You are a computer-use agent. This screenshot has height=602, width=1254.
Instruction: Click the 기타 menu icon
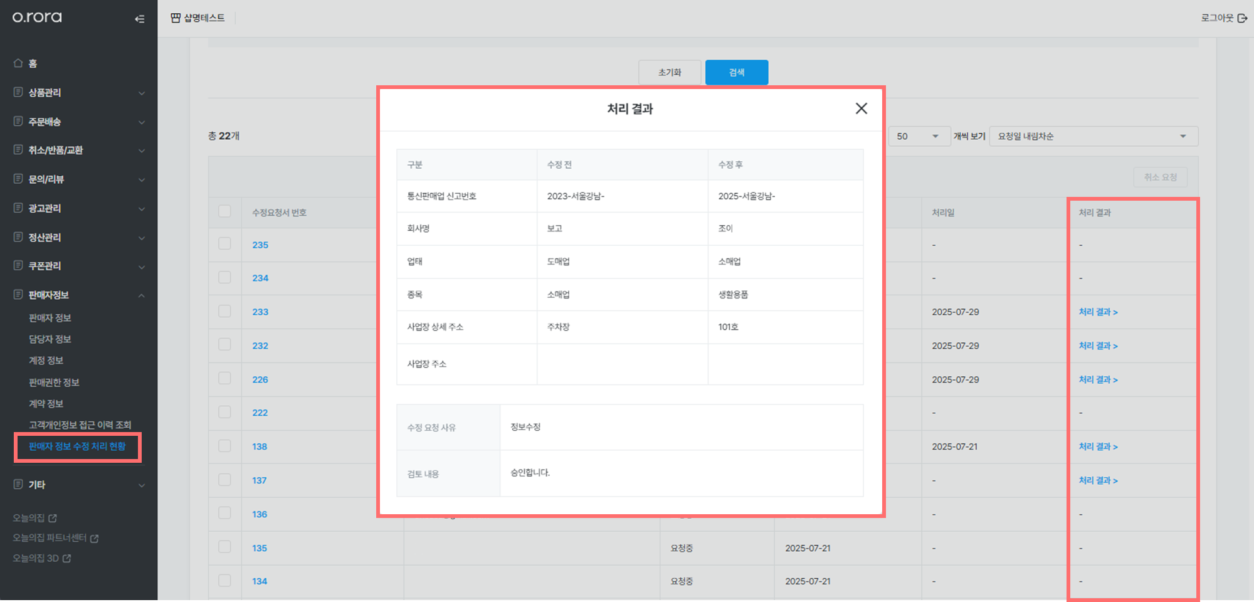18,484
